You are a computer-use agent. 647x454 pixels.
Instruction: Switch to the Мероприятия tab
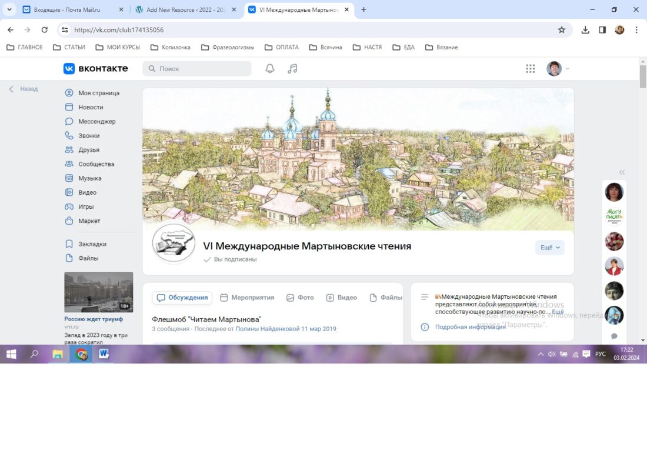click(247, 298)
